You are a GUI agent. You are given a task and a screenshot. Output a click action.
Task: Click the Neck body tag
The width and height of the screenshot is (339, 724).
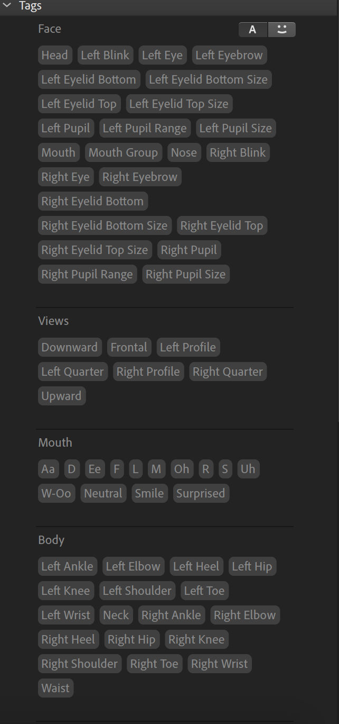click(x=116, y=615)
